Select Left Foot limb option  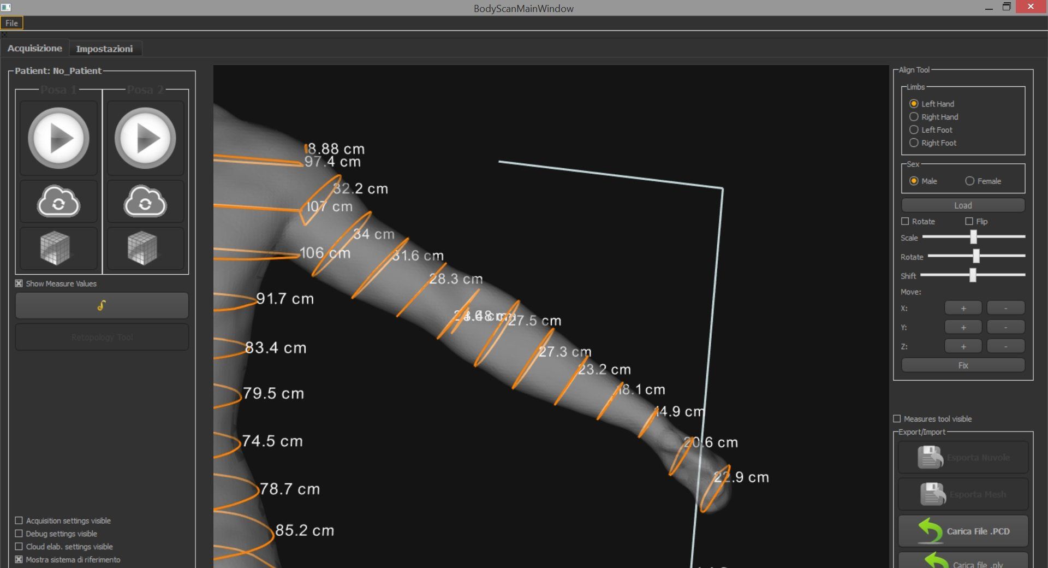tap(914, 130)
